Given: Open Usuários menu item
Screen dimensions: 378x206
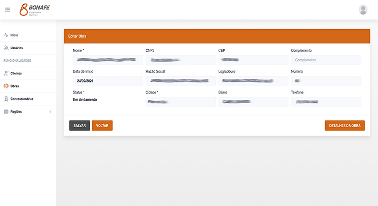Looking at the screenshot, I should click(28, 48).
